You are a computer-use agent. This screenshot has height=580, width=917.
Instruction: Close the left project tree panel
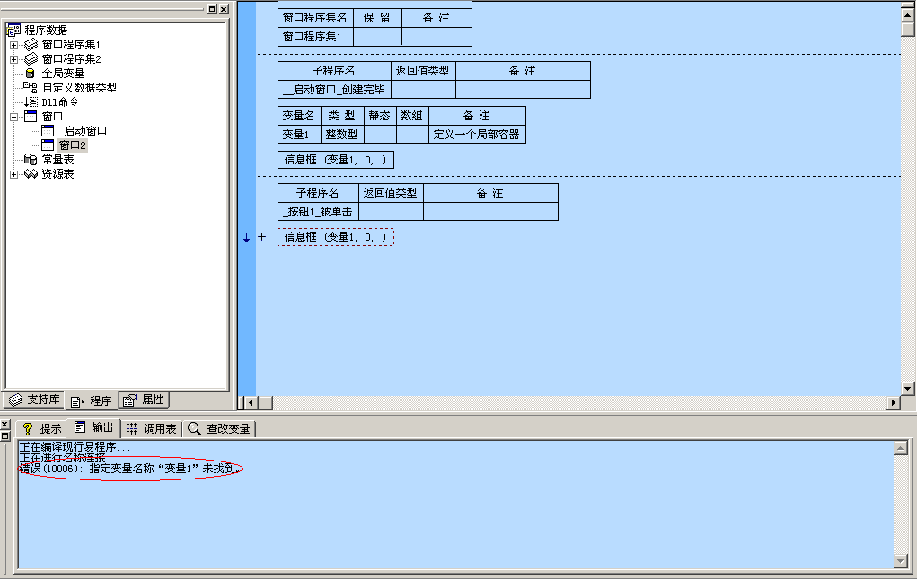(x=224, y=9)
